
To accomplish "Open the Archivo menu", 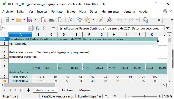I will click(7, 12).
